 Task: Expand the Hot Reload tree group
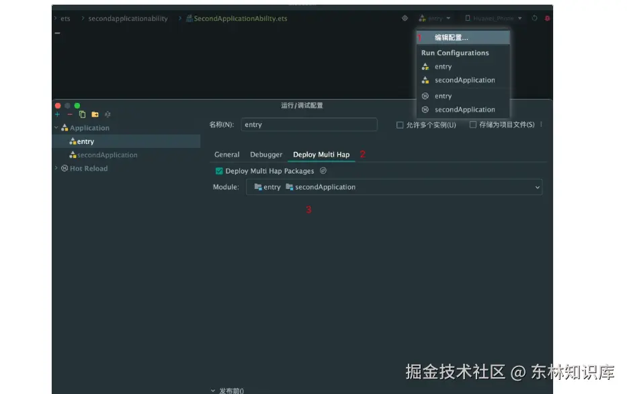pyautogui.click(x=56, y=168)
